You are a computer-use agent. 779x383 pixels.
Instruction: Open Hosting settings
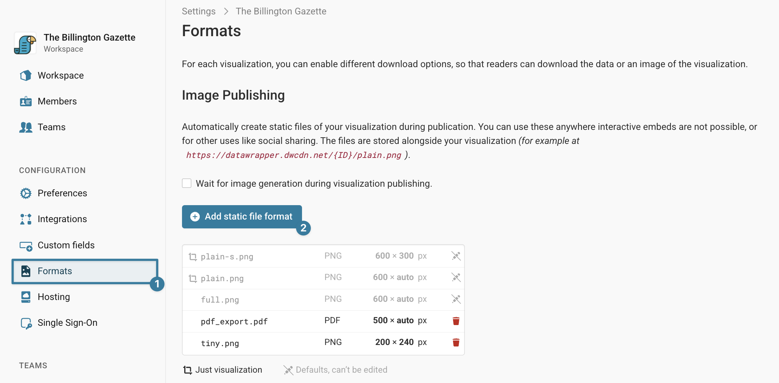pos(54,297)
